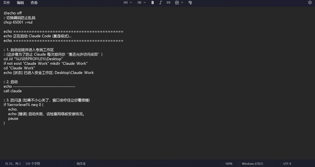Screen dimensions: 315x167
Task: Click the if not exist "Claude Work" mkdir line
Action: point(45,63)
